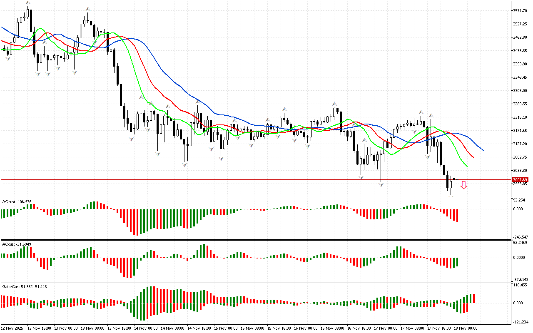Click the 92.254 AOcust scale value
Viewport: 533px width, 333px height.
coord(519,200)
